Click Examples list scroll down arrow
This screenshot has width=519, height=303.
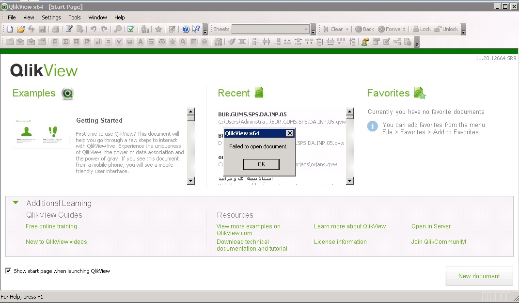[190, 180]
